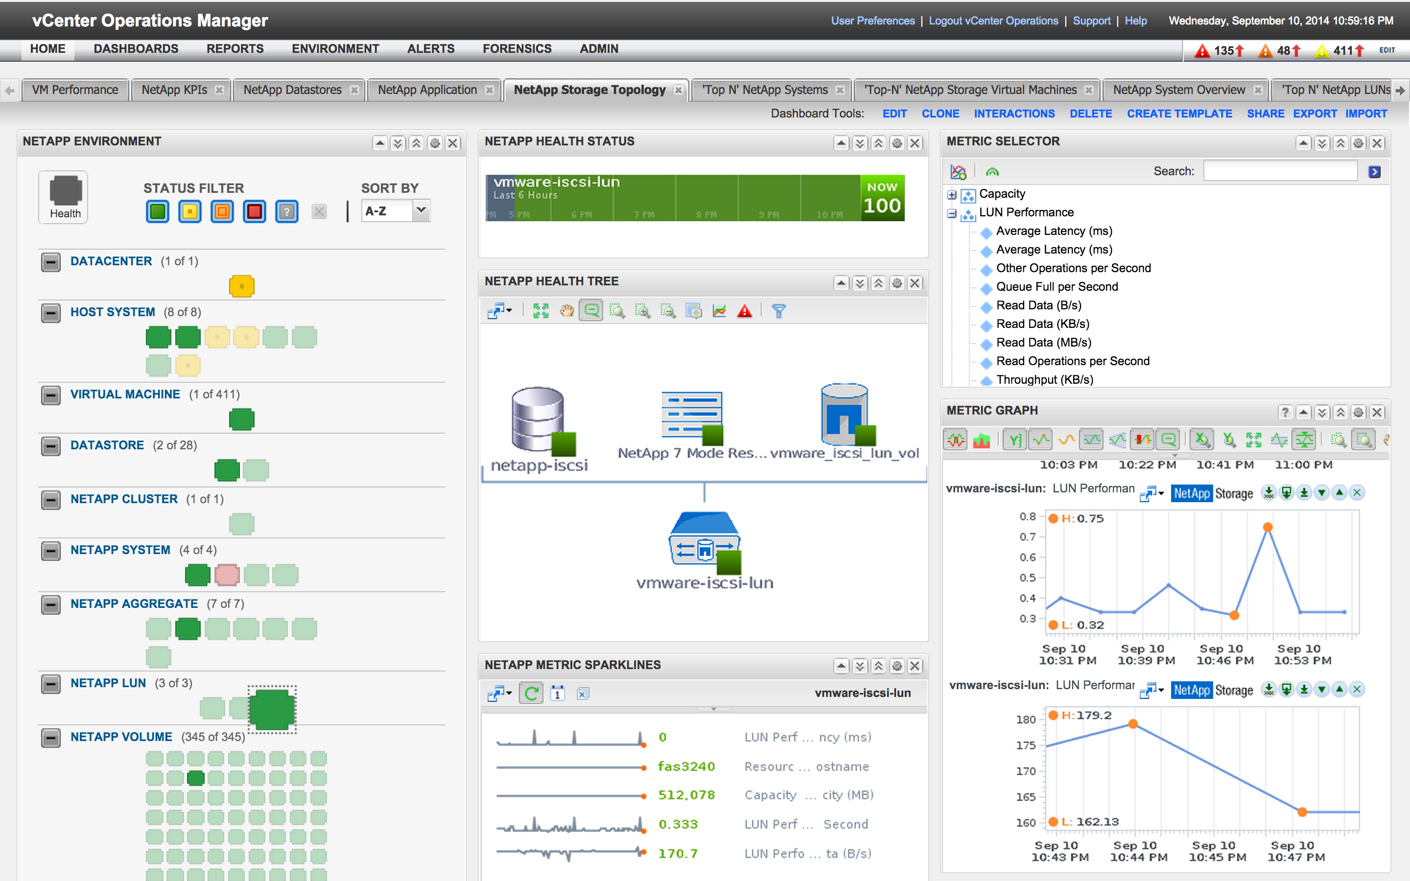Click the red alert triangle in Health Tree toolbar
This screenshot has width=1410, height=881.
point(745,311)
